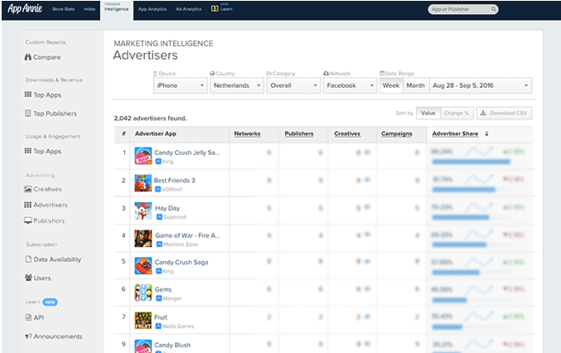561x353 pixels.
Task: Click the Compare icon in sidebar
Action: [27, 57]
